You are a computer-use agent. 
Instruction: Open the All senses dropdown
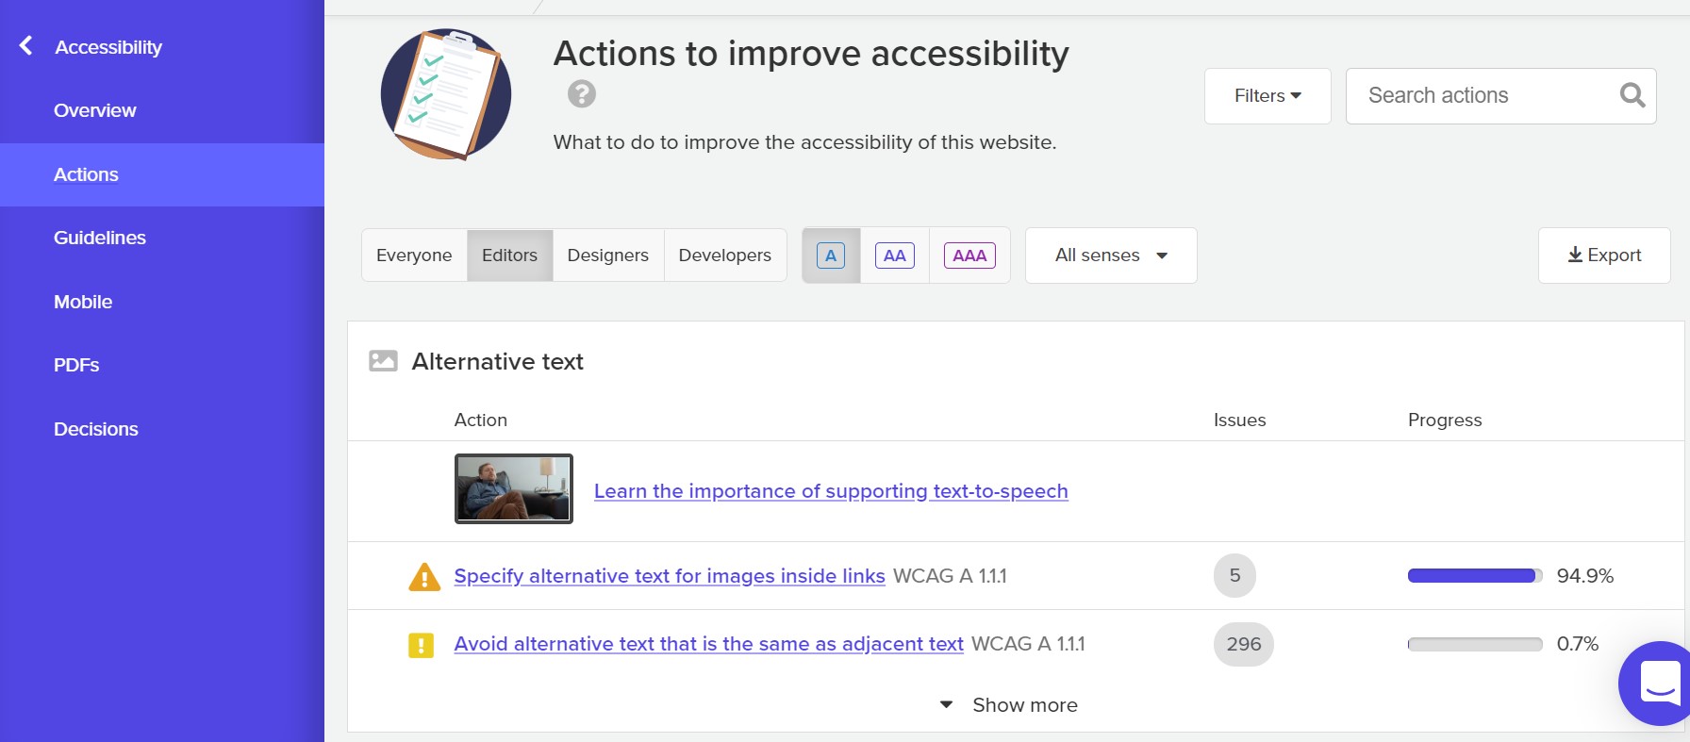point(1110,255)
